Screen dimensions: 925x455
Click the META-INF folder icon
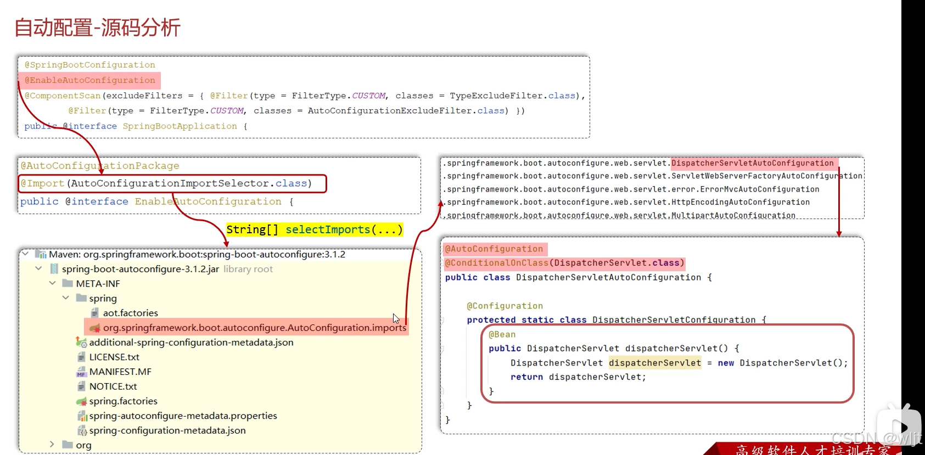68,283
